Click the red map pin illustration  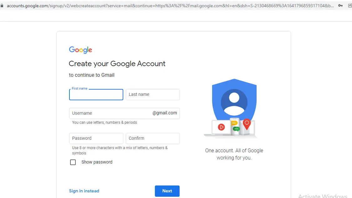click(247, 124)
